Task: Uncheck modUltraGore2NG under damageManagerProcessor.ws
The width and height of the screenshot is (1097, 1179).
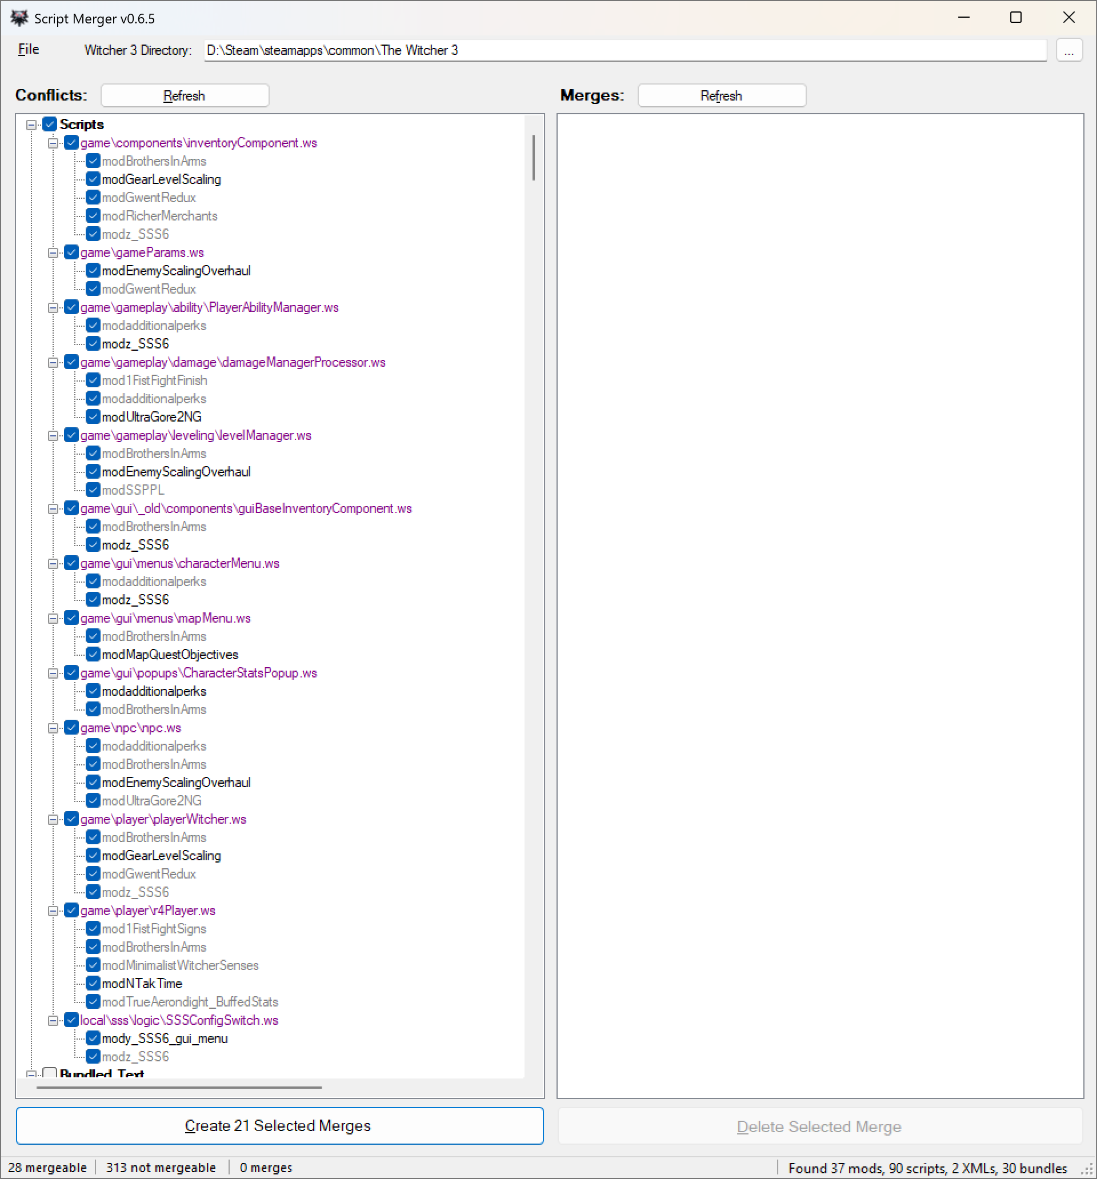Action: coord(93,417)
